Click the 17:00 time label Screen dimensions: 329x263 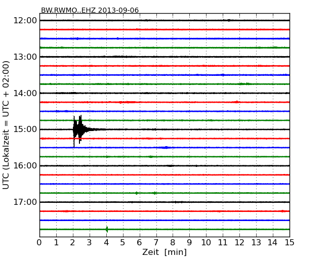(x=25, y=202)
